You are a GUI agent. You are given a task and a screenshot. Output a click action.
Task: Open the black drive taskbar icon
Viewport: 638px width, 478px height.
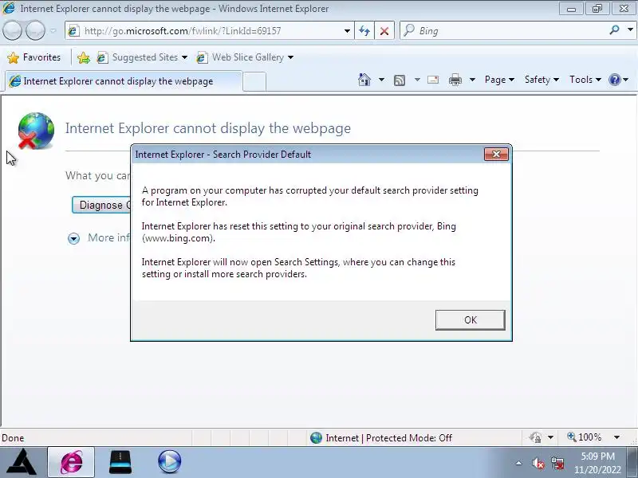120,462
